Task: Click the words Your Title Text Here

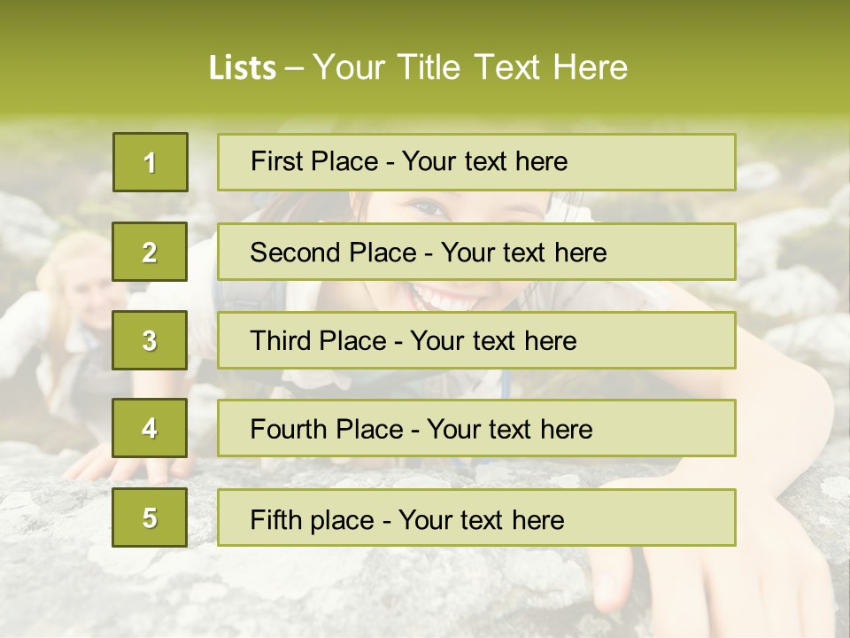Action: [470, 67]
